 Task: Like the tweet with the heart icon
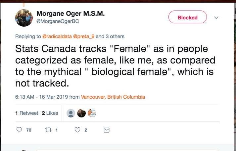point(77,130)
